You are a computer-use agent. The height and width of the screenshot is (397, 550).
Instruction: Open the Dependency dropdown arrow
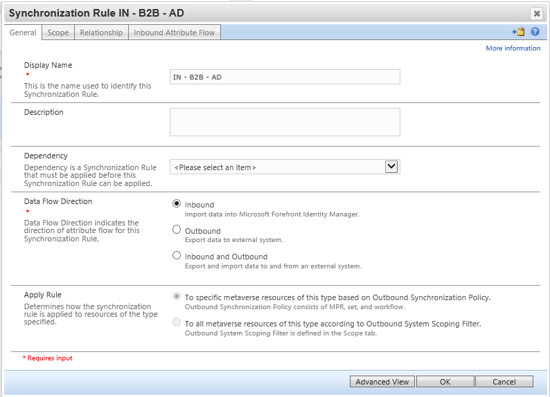point(391,167)
